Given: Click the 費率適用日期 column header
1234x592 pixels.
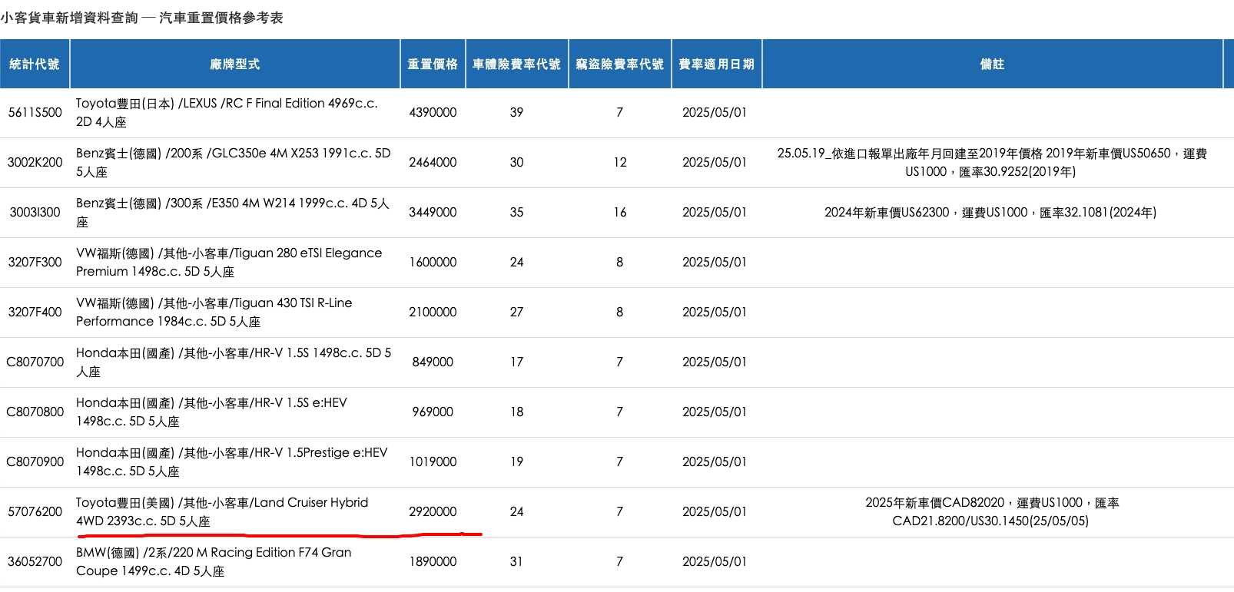Looking at the screenshot, I should 716,64.
